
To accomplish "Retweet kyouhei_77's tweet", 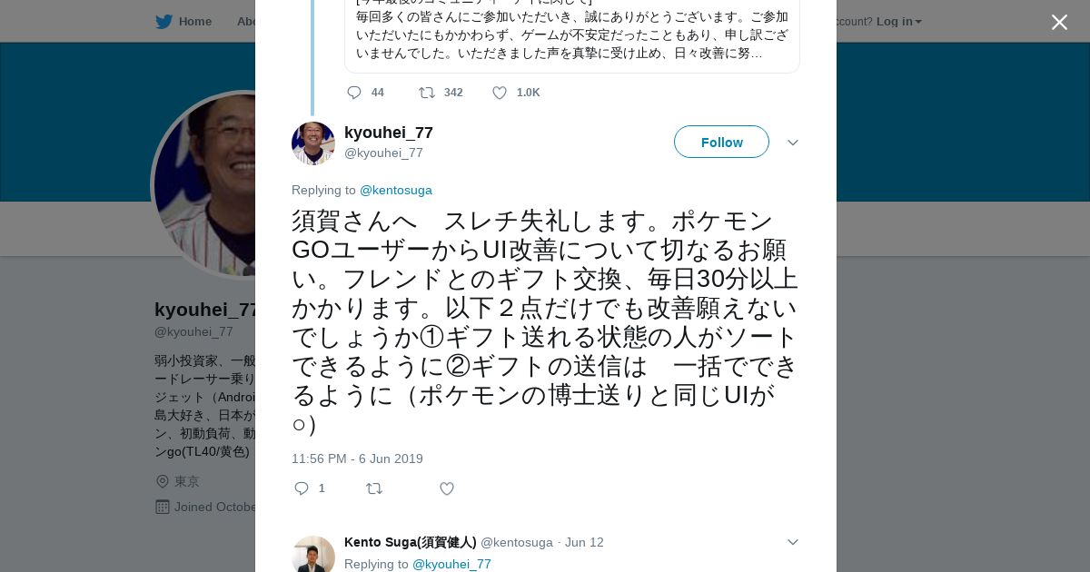I will point(374,488).
